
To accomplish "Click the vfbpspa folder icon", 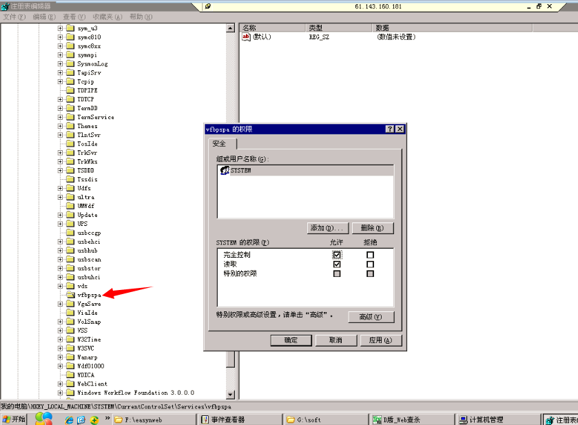I will [70, 295].
